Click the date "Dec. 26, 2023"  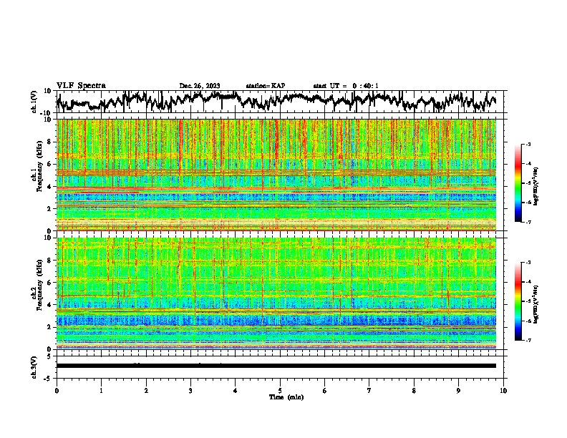pos(200,86)
